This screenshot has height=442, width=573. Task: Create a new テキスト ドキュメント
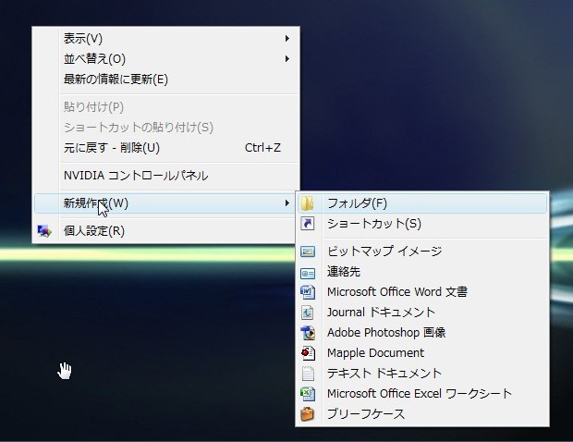(x=422, y=374)
